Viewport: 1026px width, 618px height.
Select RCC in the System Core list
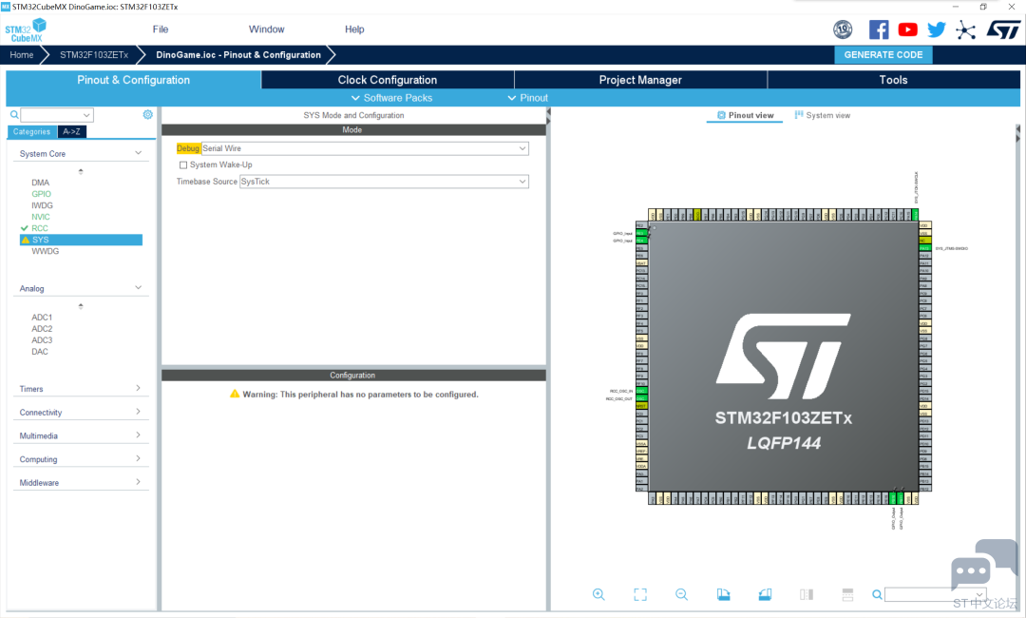click(40, 228)
